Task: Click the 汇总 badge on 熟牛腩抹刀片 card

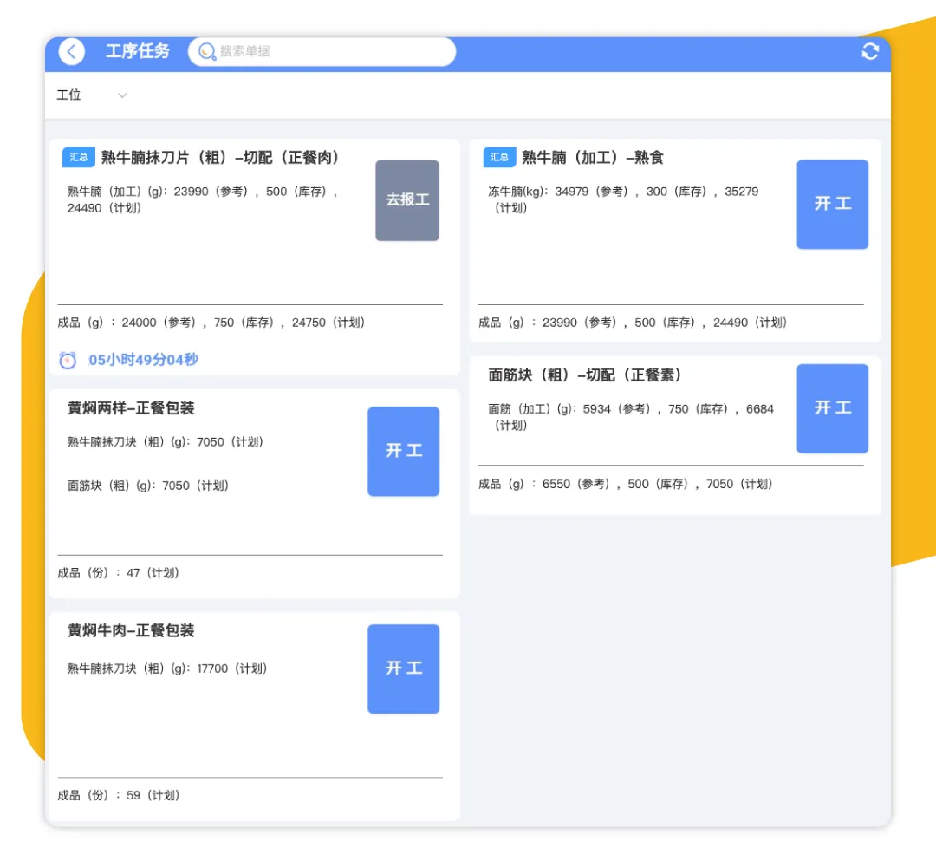Action: point(78,157)
